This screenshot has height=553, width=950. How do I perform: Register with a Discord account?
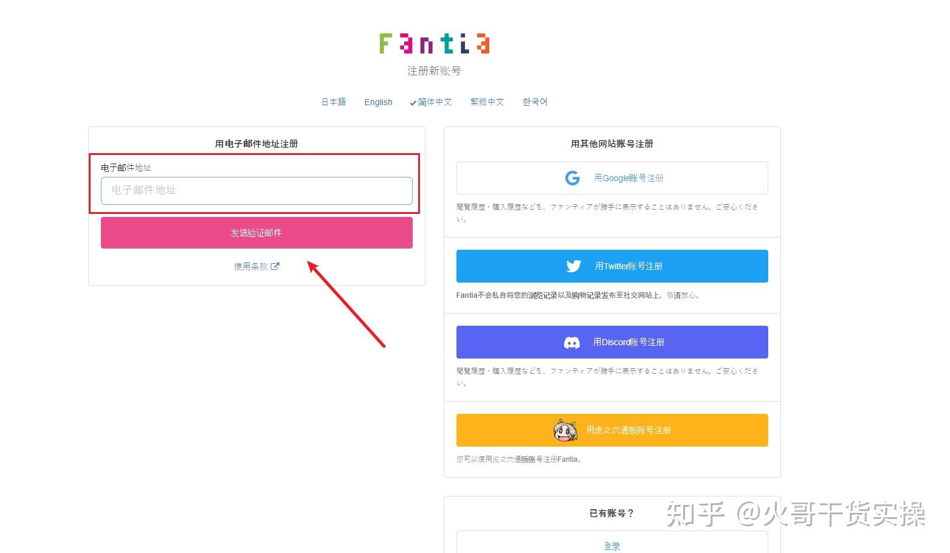(611, 342)
